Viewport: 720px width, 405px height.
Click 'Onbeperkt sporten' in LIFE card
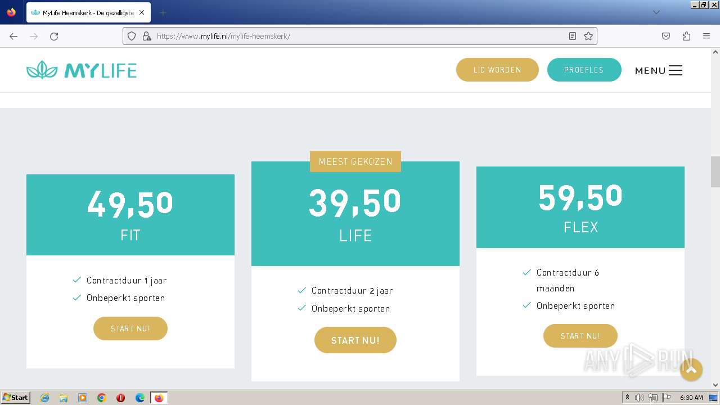click(x=350, y=309)
